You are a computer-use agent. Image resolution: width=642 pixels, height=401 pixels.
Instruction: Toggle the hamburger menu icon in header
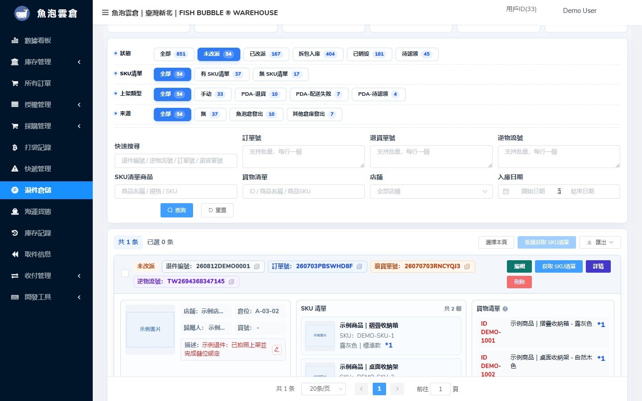(105, 12)
